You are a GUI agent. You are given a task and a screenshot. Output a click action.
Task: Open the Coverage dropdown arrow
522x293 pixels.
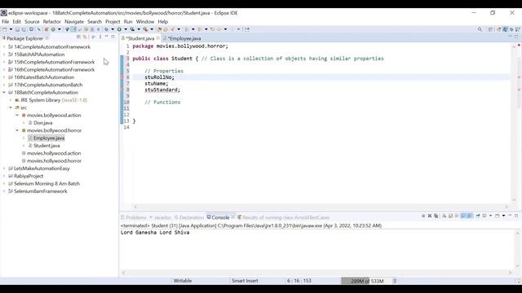pyautogui.click(x=139, y=29)
